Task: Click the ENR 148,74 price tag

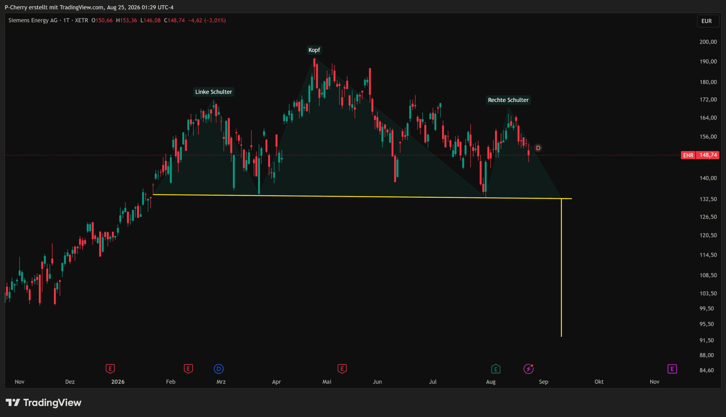Action: [x=700, y=155]
